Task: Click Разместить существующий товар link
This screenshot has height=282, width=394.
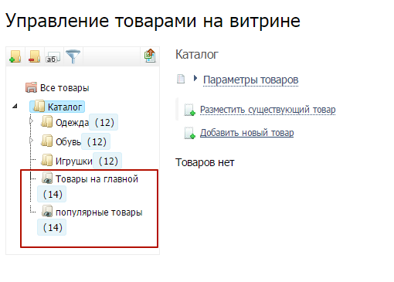Action: tap(268, 110)
